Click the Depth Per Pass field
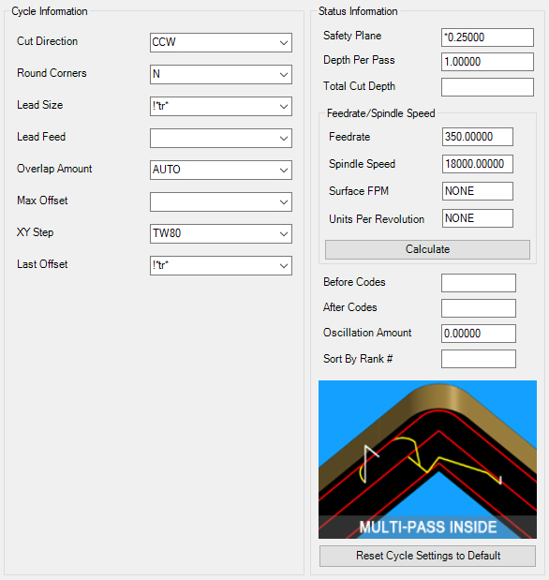Viewport: 549px width, 580px height. pyautogui.click(x=487, y=62)
